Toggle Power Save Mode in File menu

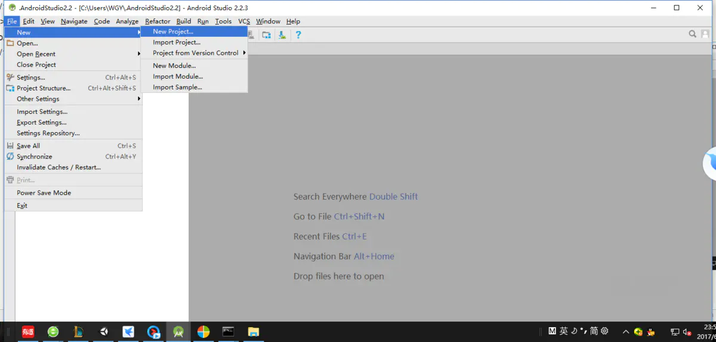(73, 193)
